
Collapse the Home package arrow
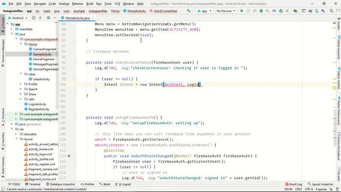click(x=21, y=44)
